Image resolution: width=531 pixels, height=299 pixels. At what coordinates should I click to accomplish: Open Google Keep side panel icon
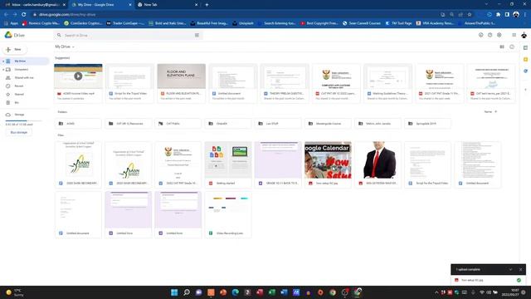point(525,59)
